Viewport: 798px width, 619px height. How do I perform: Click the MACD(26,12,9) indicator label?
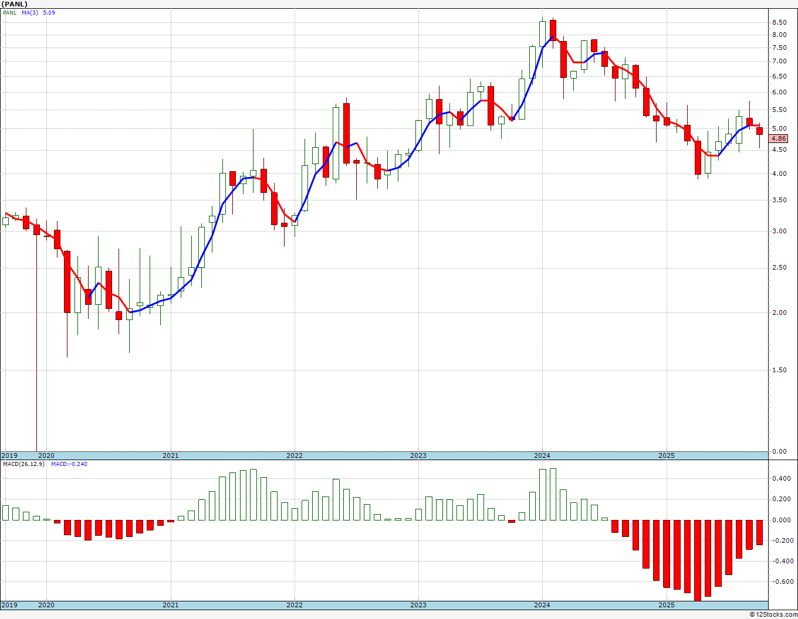[x=23, y=464]
